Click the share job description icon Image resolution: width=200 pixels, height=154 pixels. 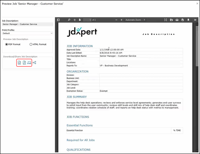pos(35,63)
